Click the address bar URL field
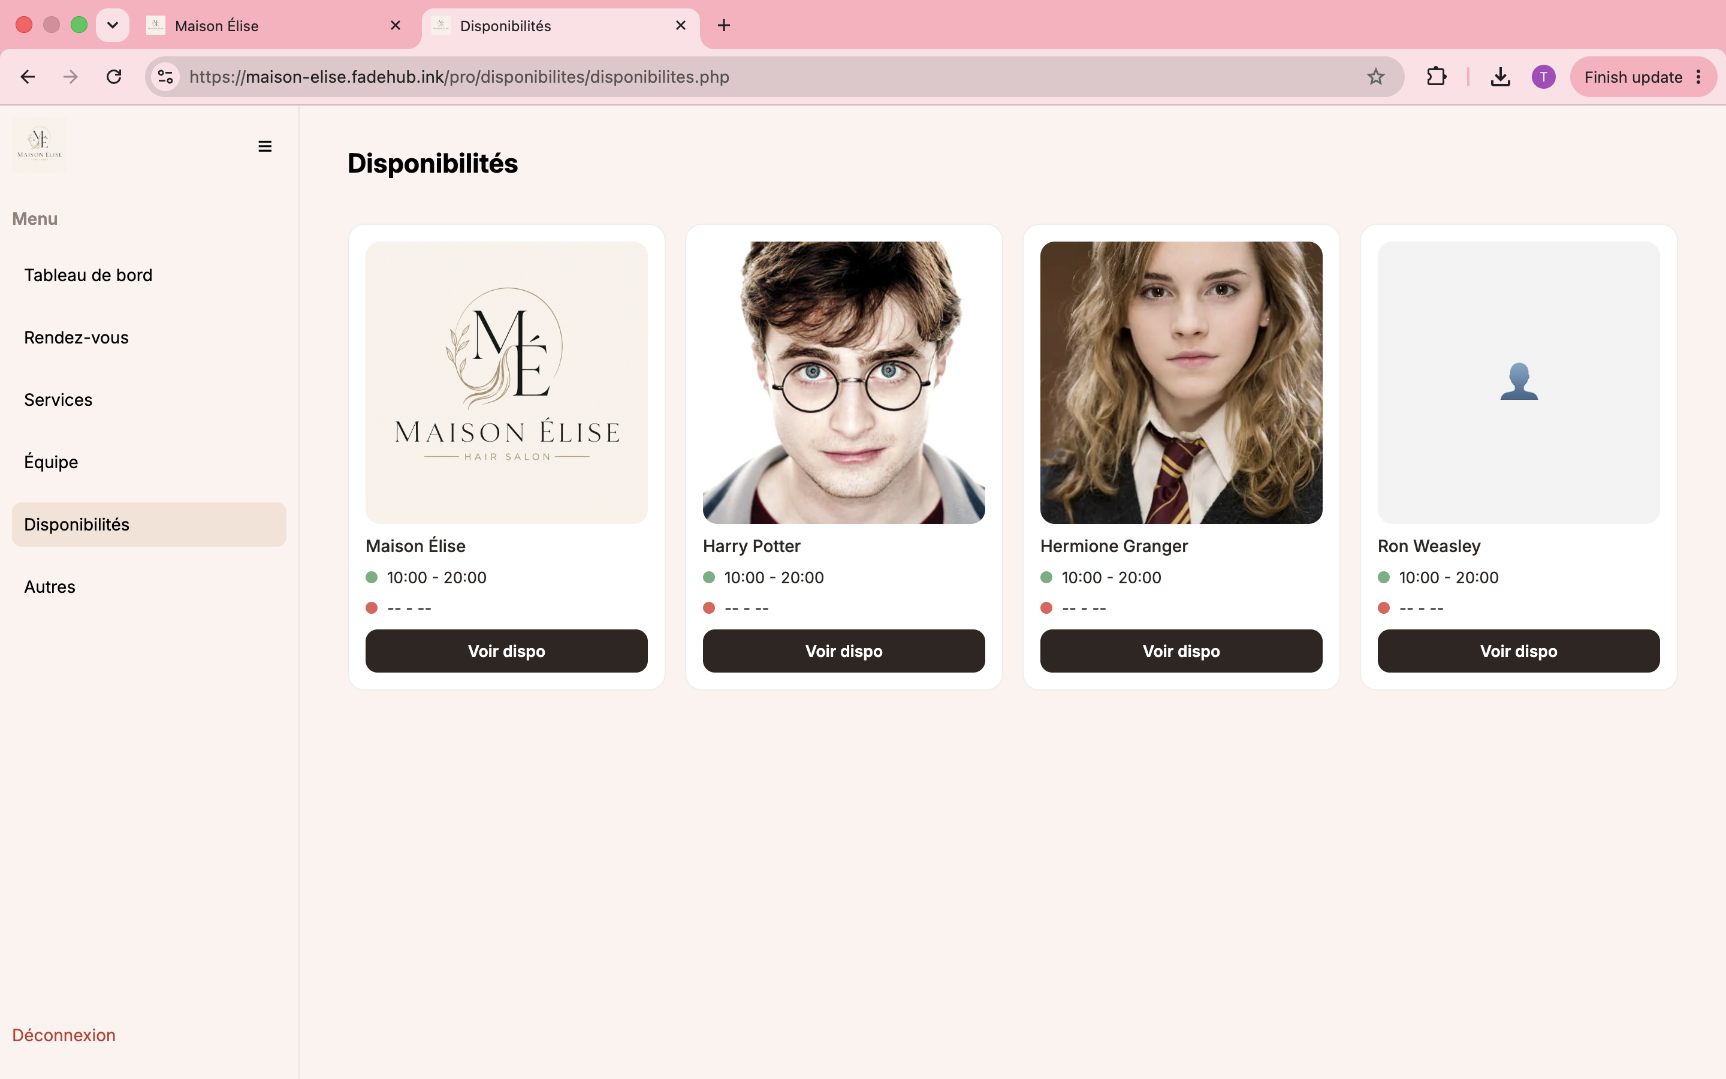 tap(774, 77)
